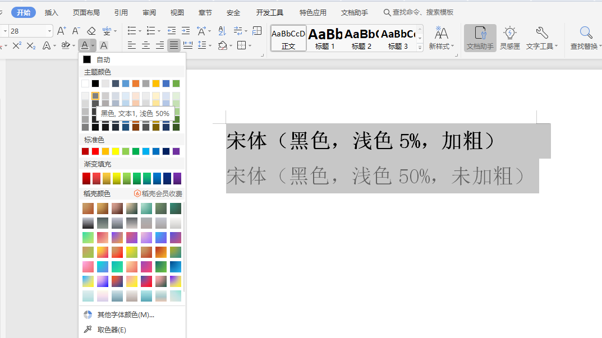The width and height of the screenshot is (602, 338).
Task: Click the increase font size icon
Action: coord(62,31)
